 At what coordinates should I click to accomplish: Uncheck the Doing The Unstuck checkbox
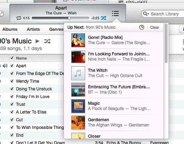12,89
